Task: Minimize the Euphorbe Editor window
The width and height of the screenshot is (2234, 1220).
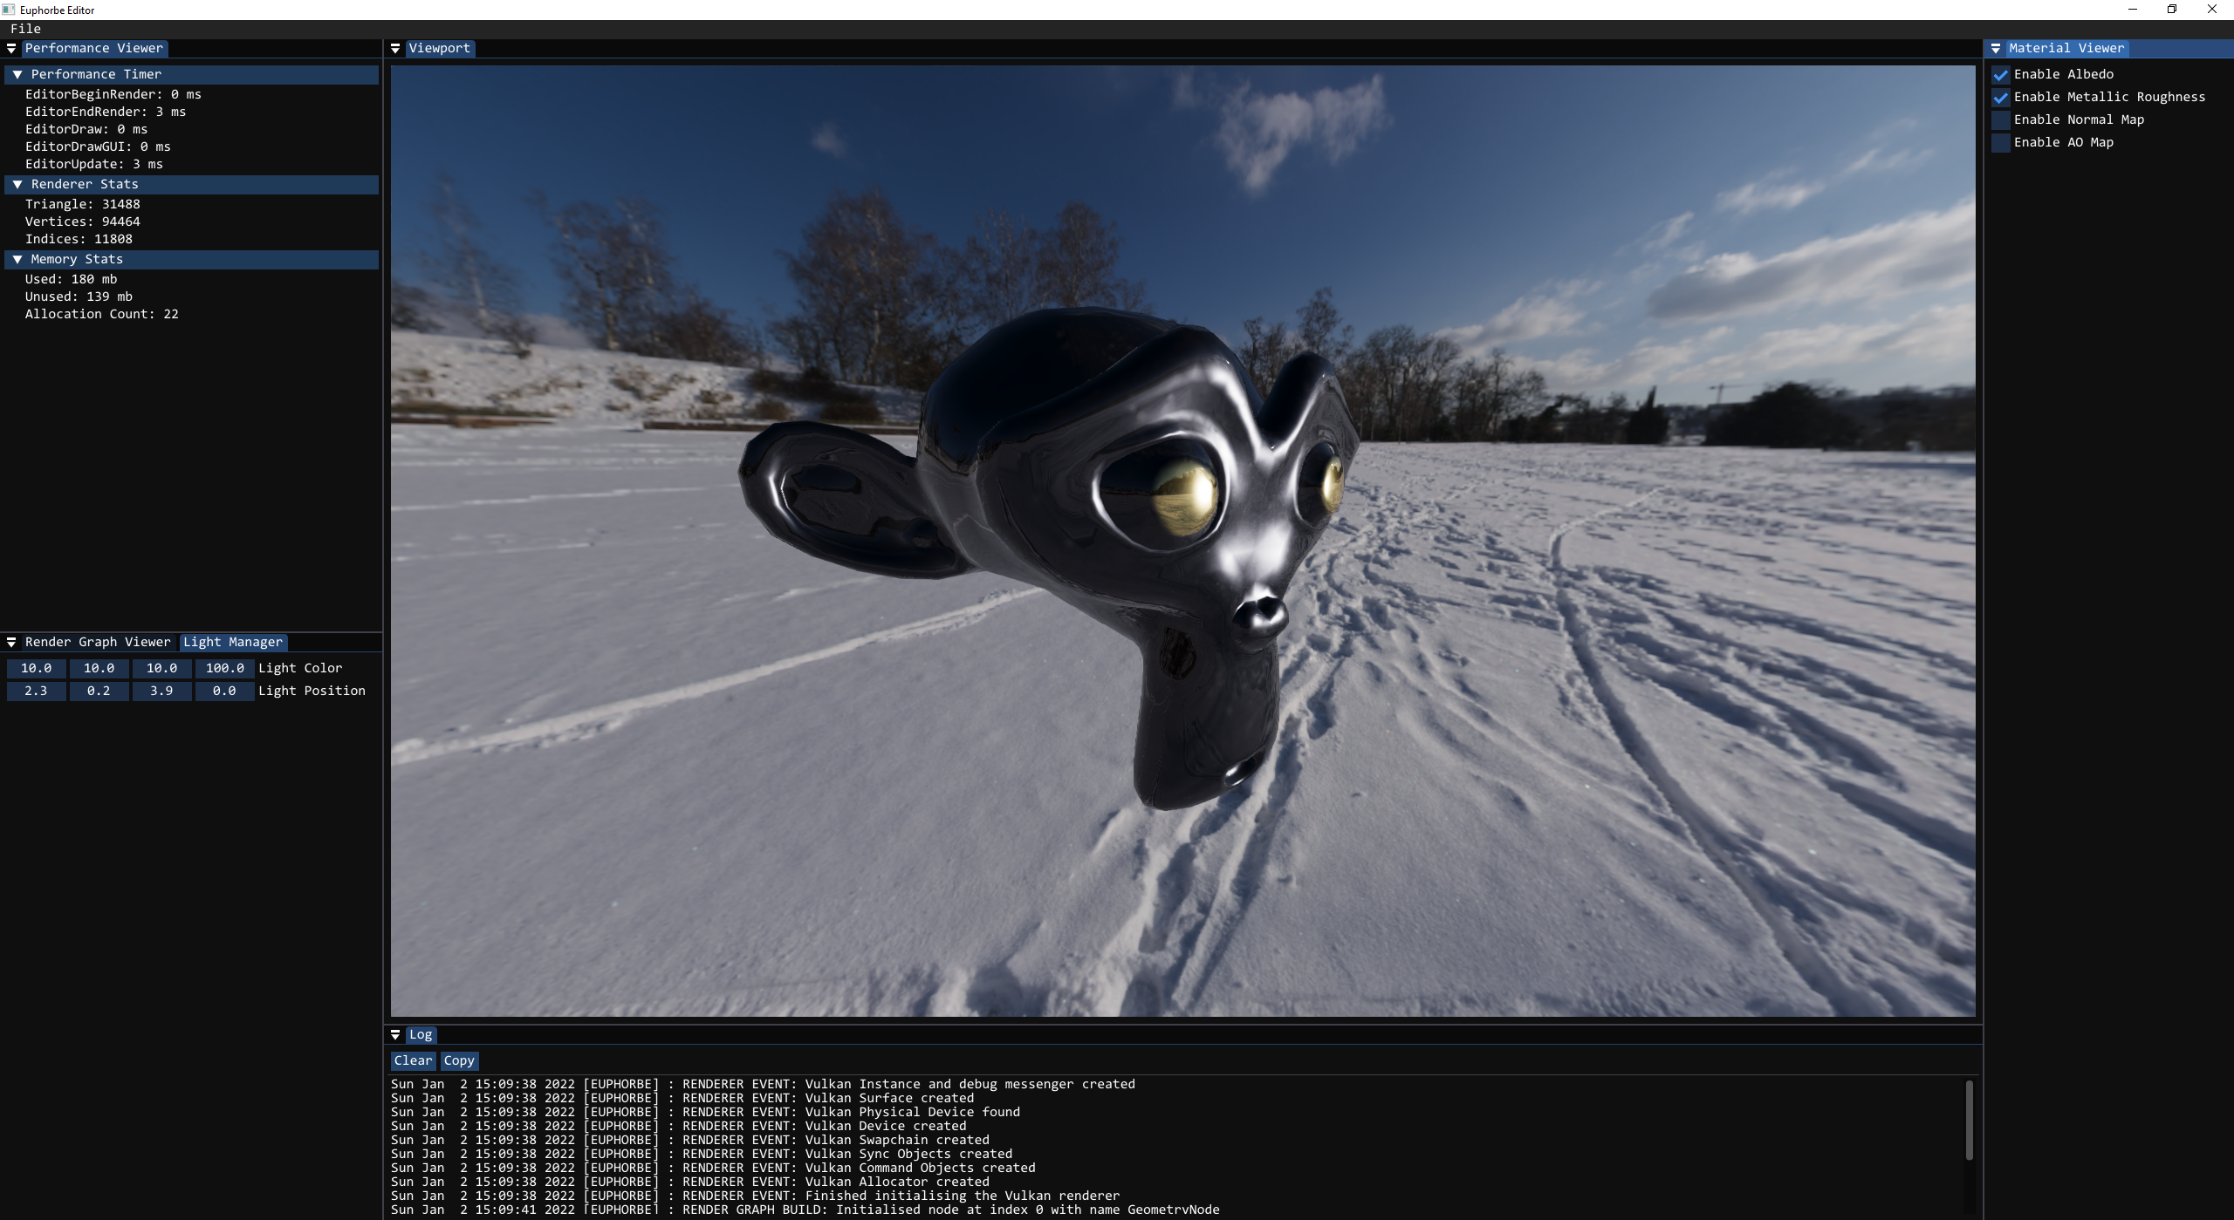Action: pos(2133,10)
